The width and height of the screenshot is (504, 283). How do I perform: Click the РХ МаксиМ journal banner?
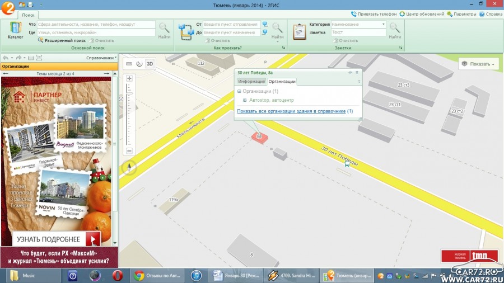(x=59, y=257)
